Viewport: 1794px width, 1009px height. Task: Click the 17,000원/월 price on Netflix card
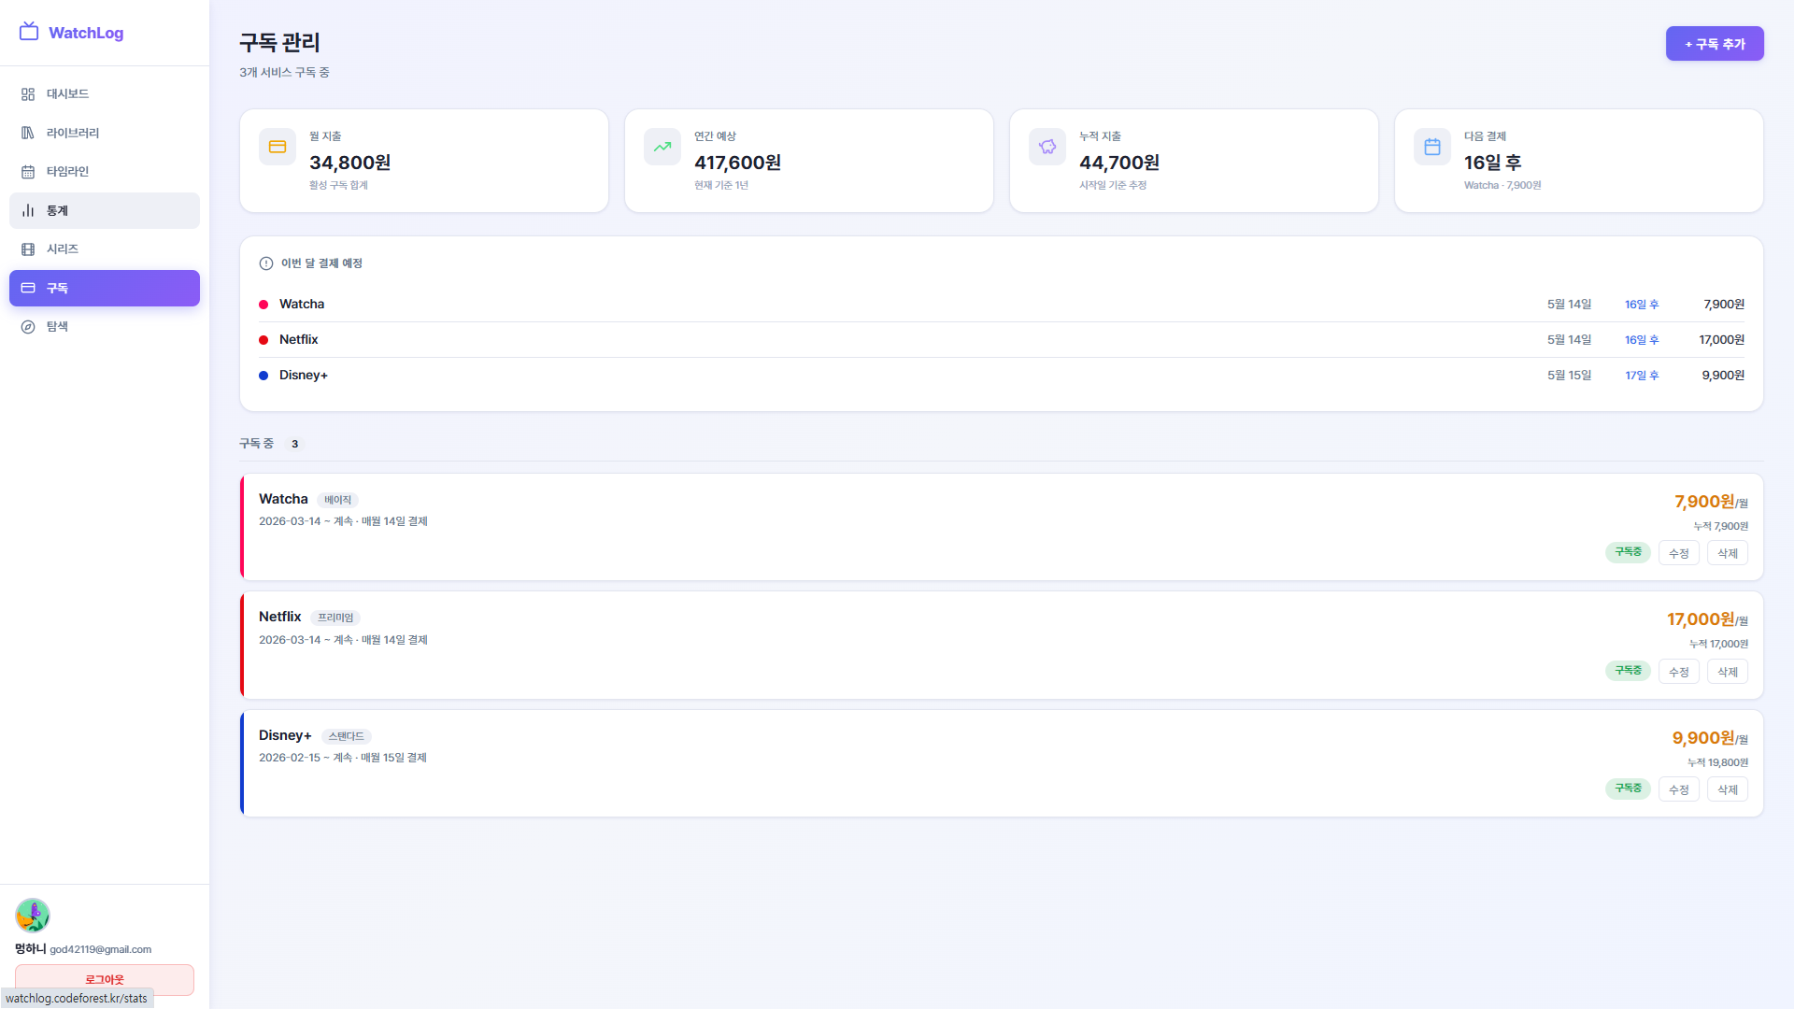(1707, 620)
